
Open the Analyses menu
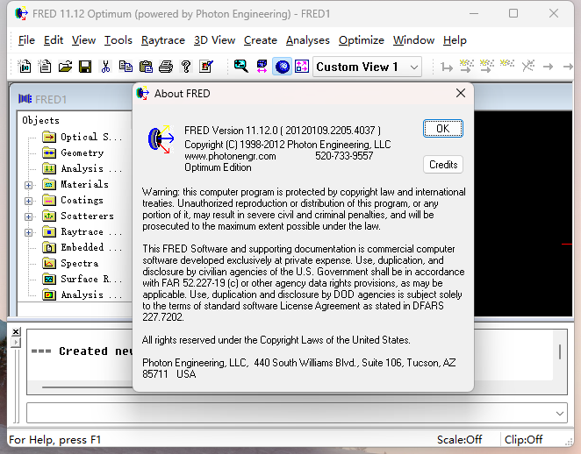point(307,40)
